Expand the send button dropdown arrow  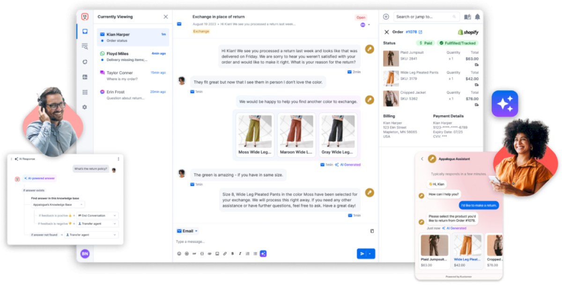tap(370, 253)
